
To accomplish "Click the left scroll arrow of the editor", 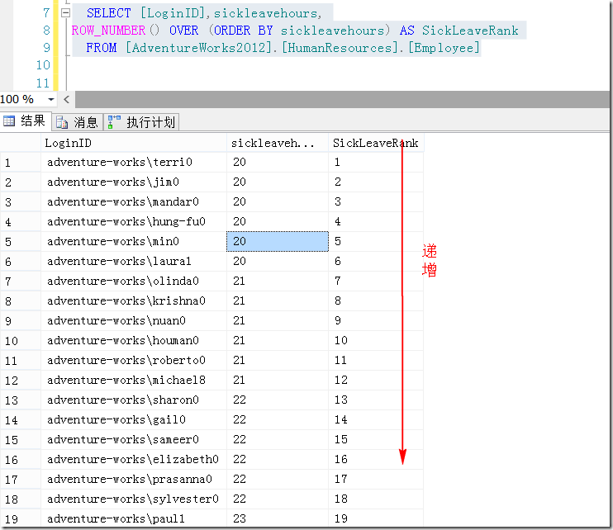I will coord(66,100).
